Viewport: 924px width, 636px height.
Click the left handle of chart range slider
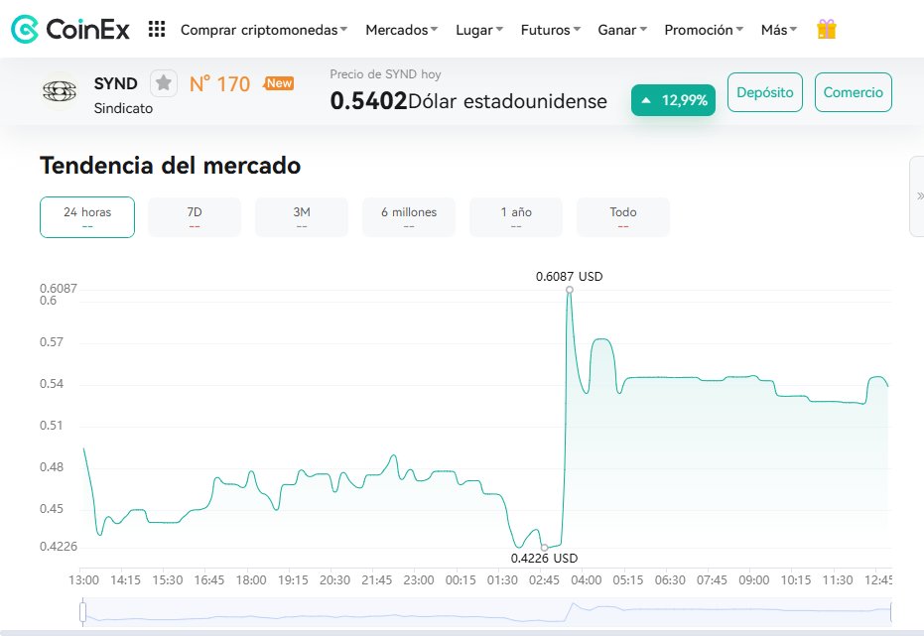click(82, 612)
